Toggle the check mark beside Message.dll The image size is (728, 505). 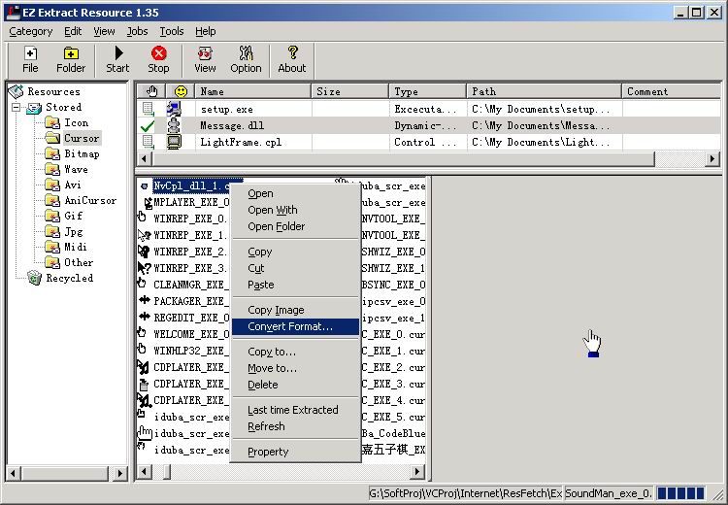coord(148,126)
